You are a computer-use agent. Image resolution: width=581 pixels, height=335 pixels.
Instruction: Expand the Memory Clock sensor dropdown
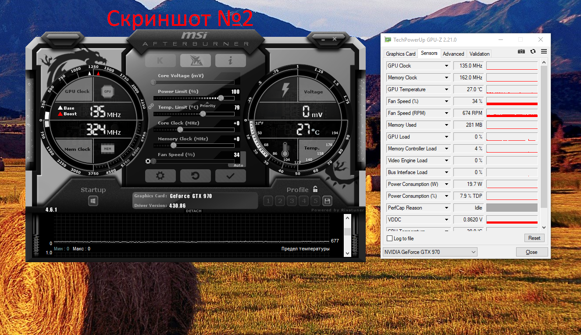coord(447,78)
